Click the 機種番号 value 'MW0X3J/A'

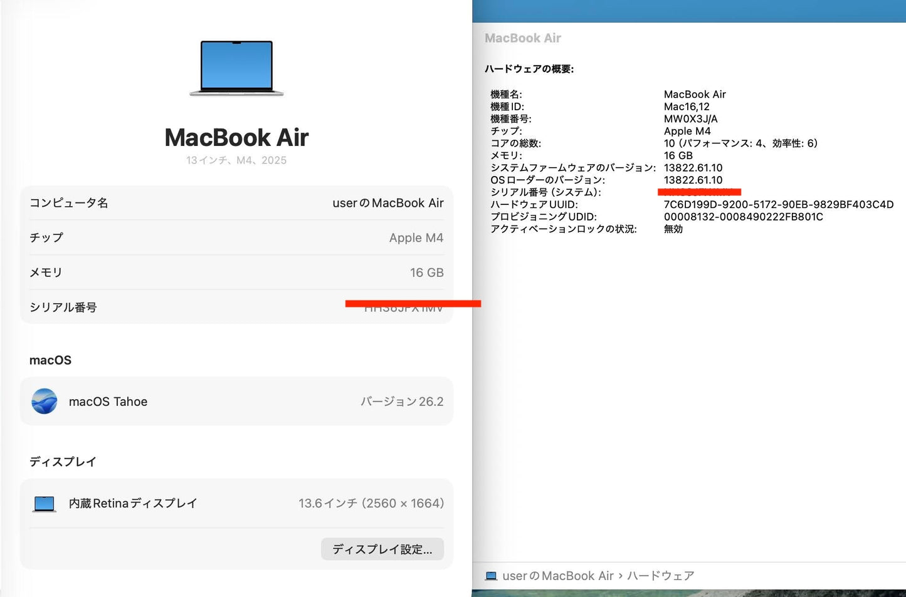[691, 119]
